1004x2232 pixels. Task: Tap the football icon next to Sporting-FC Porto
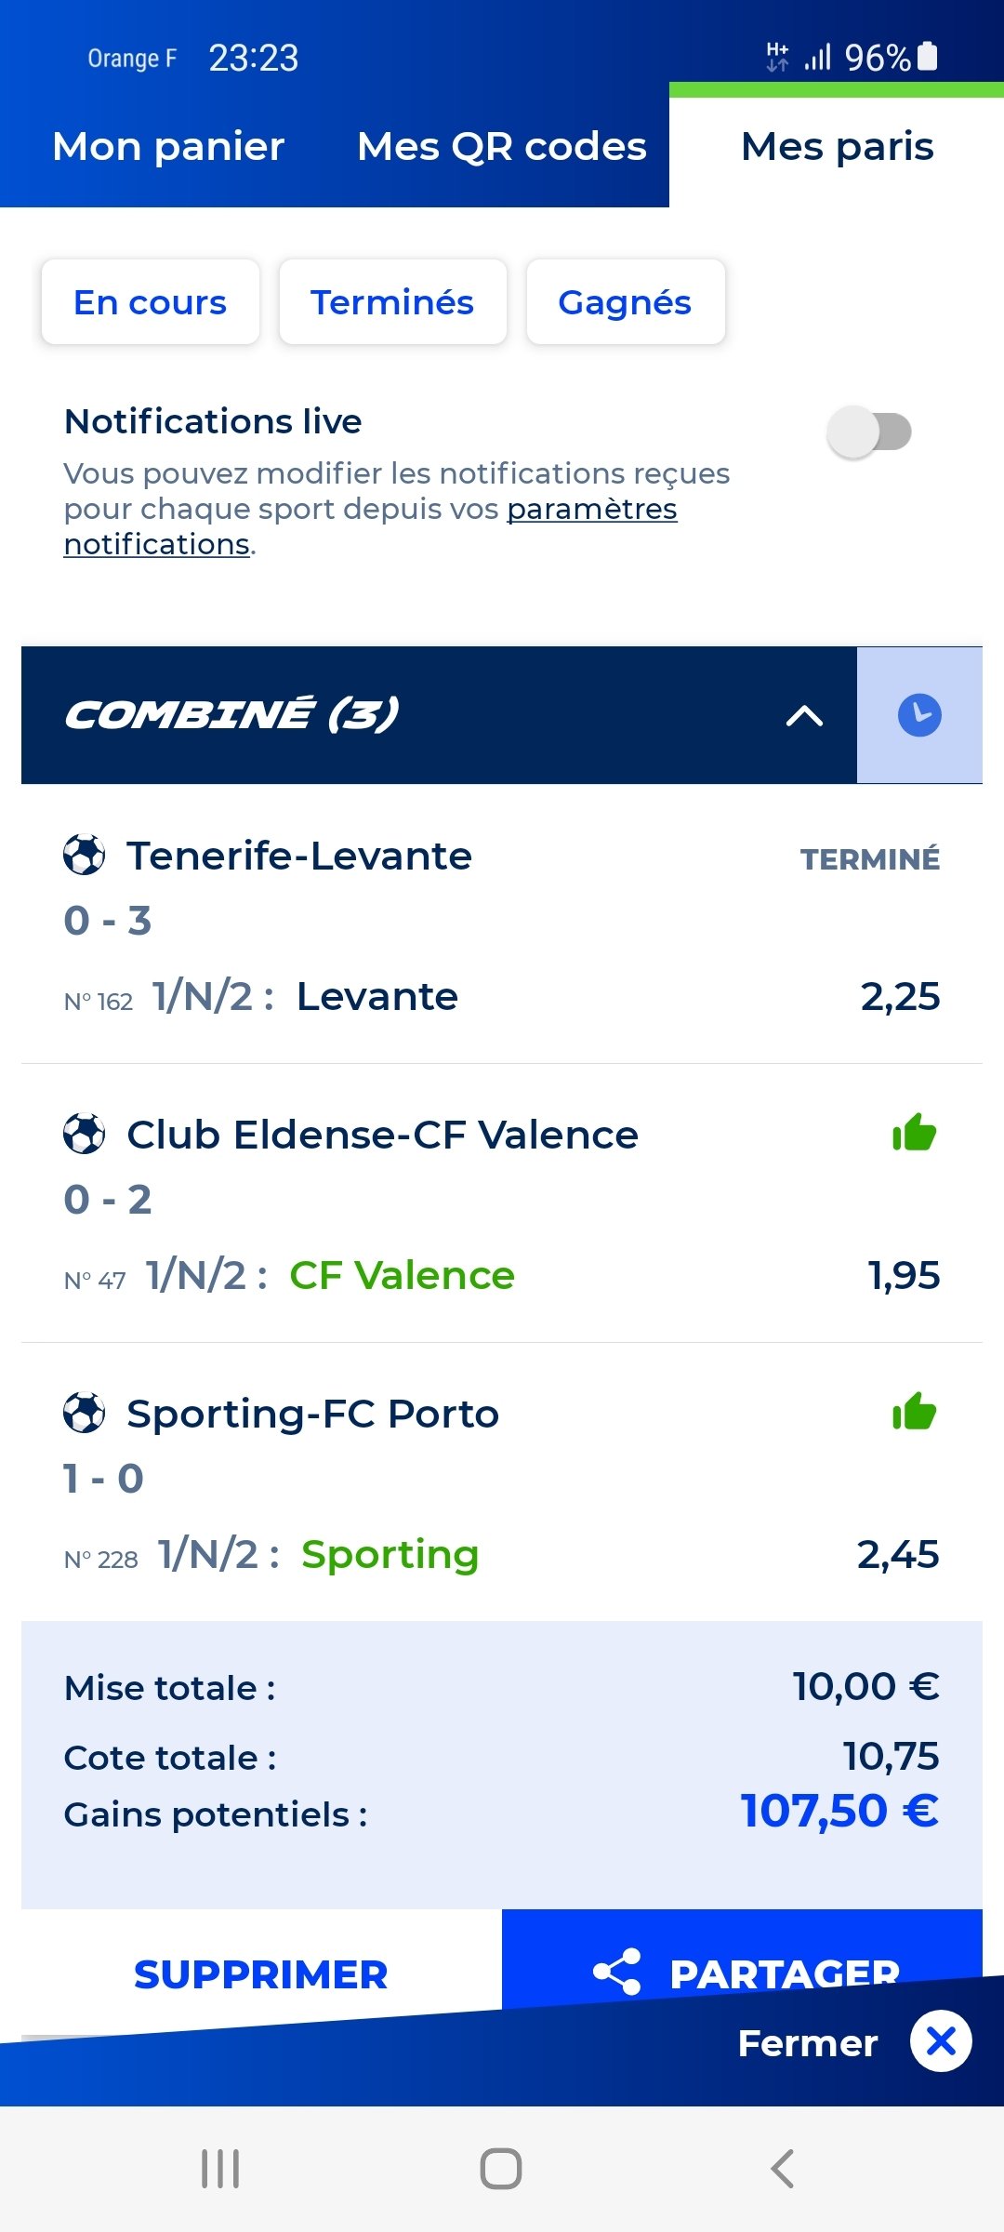click(x=85, y=1414)
